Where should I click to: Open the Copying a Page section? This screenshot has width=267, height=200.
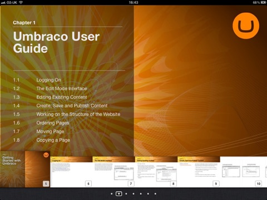click(x=53, y=140)
